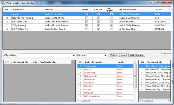Check Nhóm box for Lê Thị Cẩm Thu
174x105 pixels.
pos(87,29)
